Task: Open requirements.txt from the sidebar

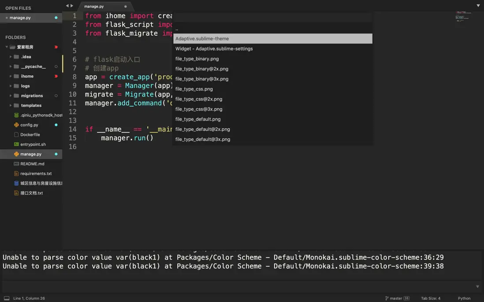Action: (x=36, y=173)
